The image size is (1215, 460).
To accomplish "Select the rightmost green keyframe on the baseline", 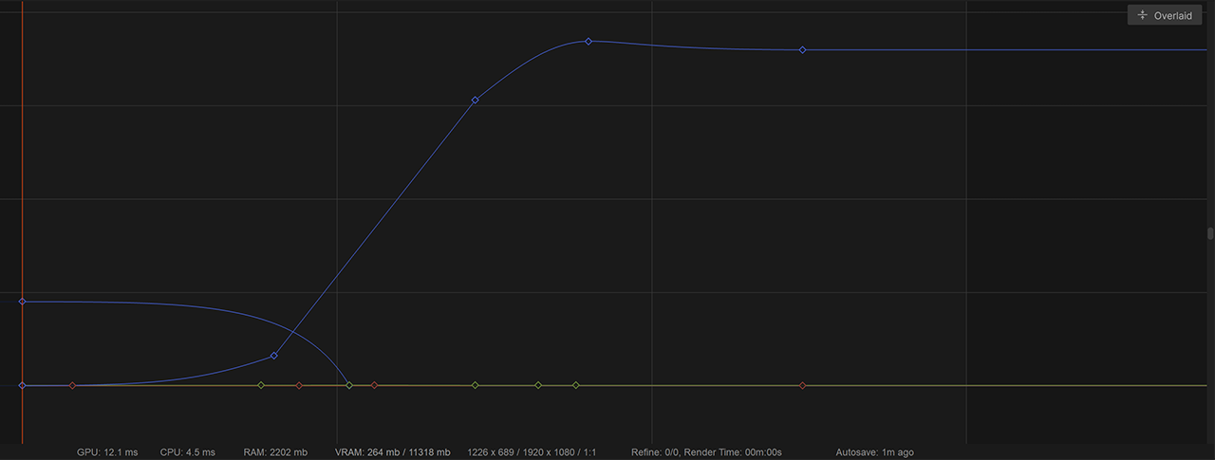I will click(x=575, y=385).
